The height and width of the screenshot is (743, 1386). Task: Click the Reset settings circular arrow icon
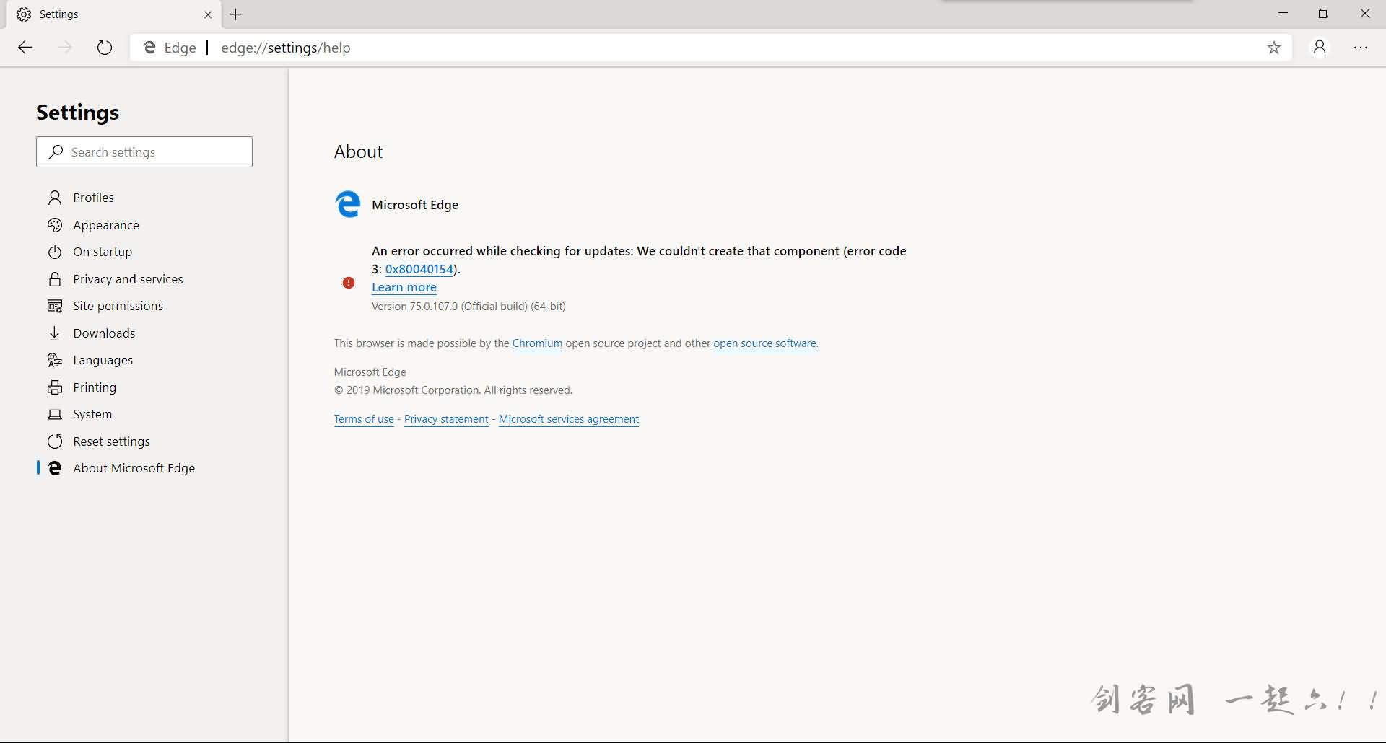tap(55, 441)
